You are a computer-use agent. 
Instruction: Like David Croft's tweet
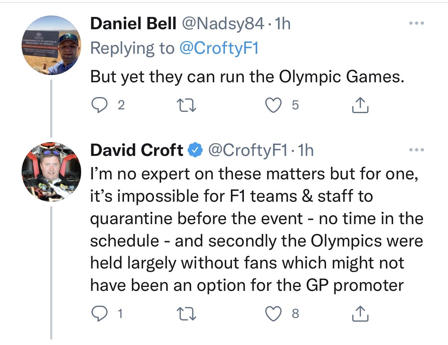coord(273,314)
